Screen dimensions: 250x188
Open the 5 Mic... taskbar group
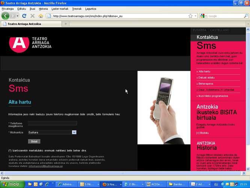[89, 184]
